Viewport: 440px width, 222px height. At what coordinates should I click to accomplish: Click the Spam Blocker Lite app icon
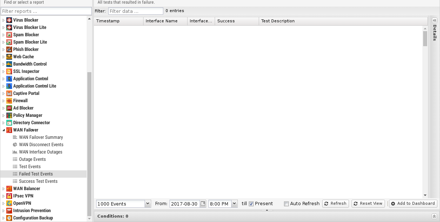coord(9,42)
